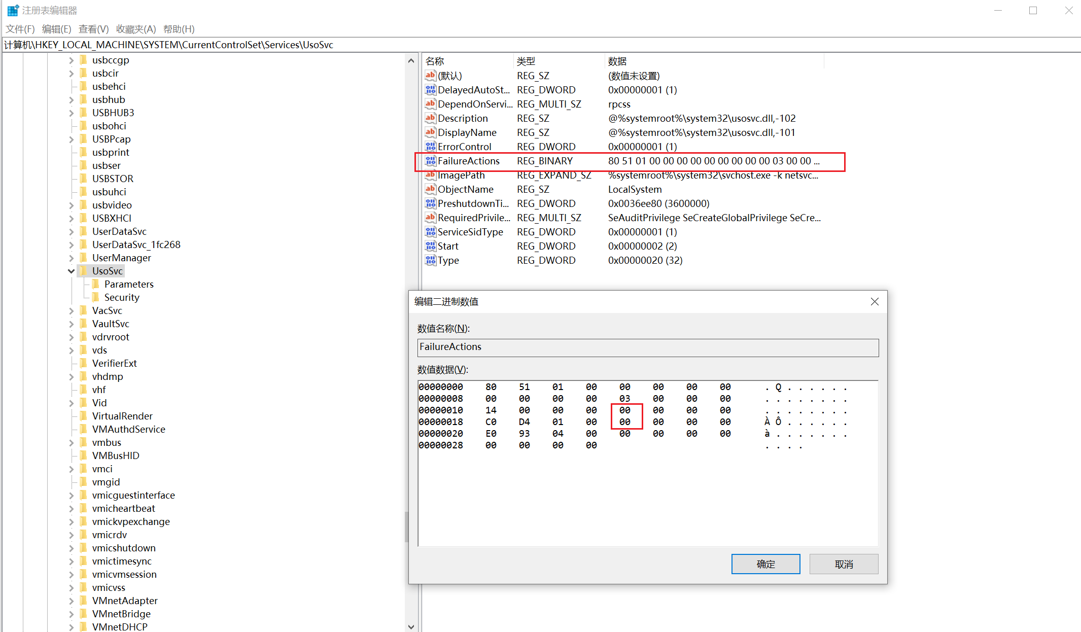Open the 查看(V) menu
This screenshot has width=1081, height=632.
(93, 29)
